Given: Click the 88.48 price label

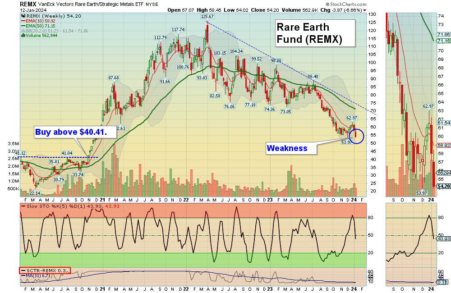Looking at the screenshot, I should pos(313,77).
